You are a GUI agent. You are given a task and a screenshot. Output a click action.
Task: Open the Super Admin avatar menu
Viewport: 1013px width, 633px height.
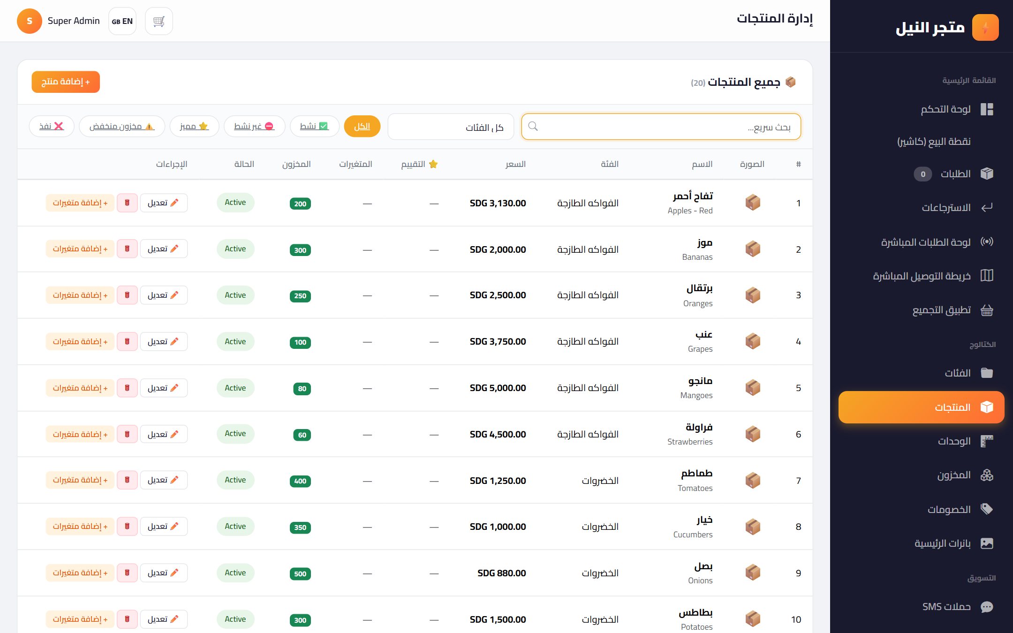pyautogui.click(x=30, y=21)
